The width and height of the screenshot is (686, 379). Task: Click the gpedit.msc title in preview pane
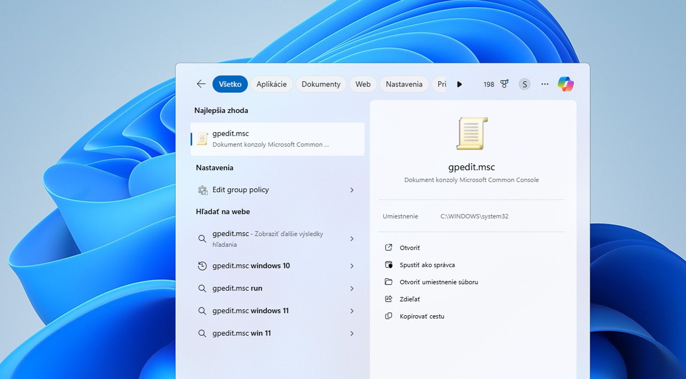472,167
